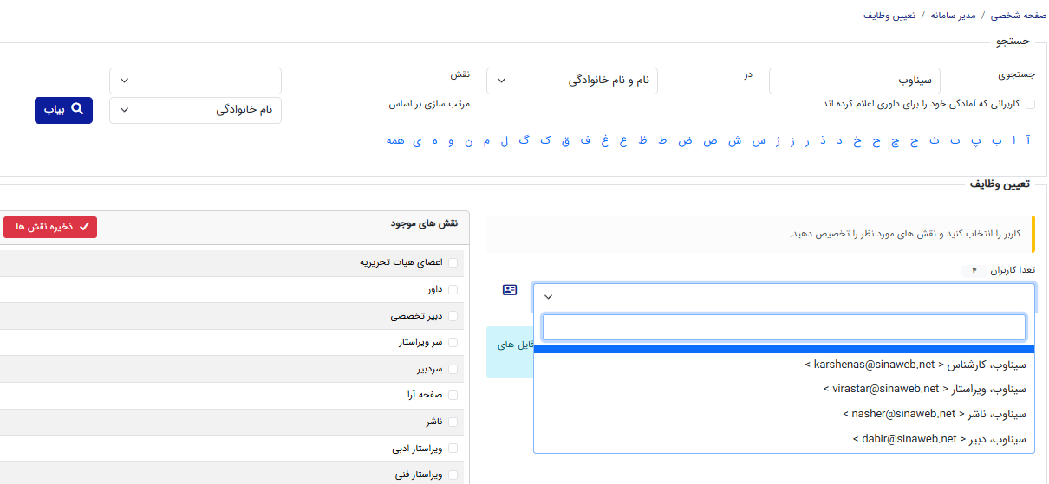The image size is (1049, 484).
Task: Select karshenas@sinaweb.net user from list
Action: (x=915, y=365)
